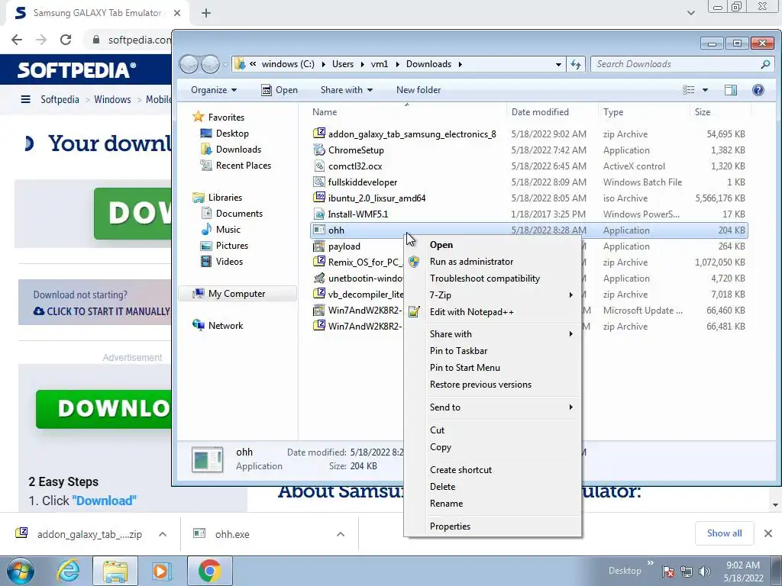This screenshot has width=782, height=586.
Task: Select the ibuntu_2.0_lixsur_amd64 iso icon
Action: (318, 198)
